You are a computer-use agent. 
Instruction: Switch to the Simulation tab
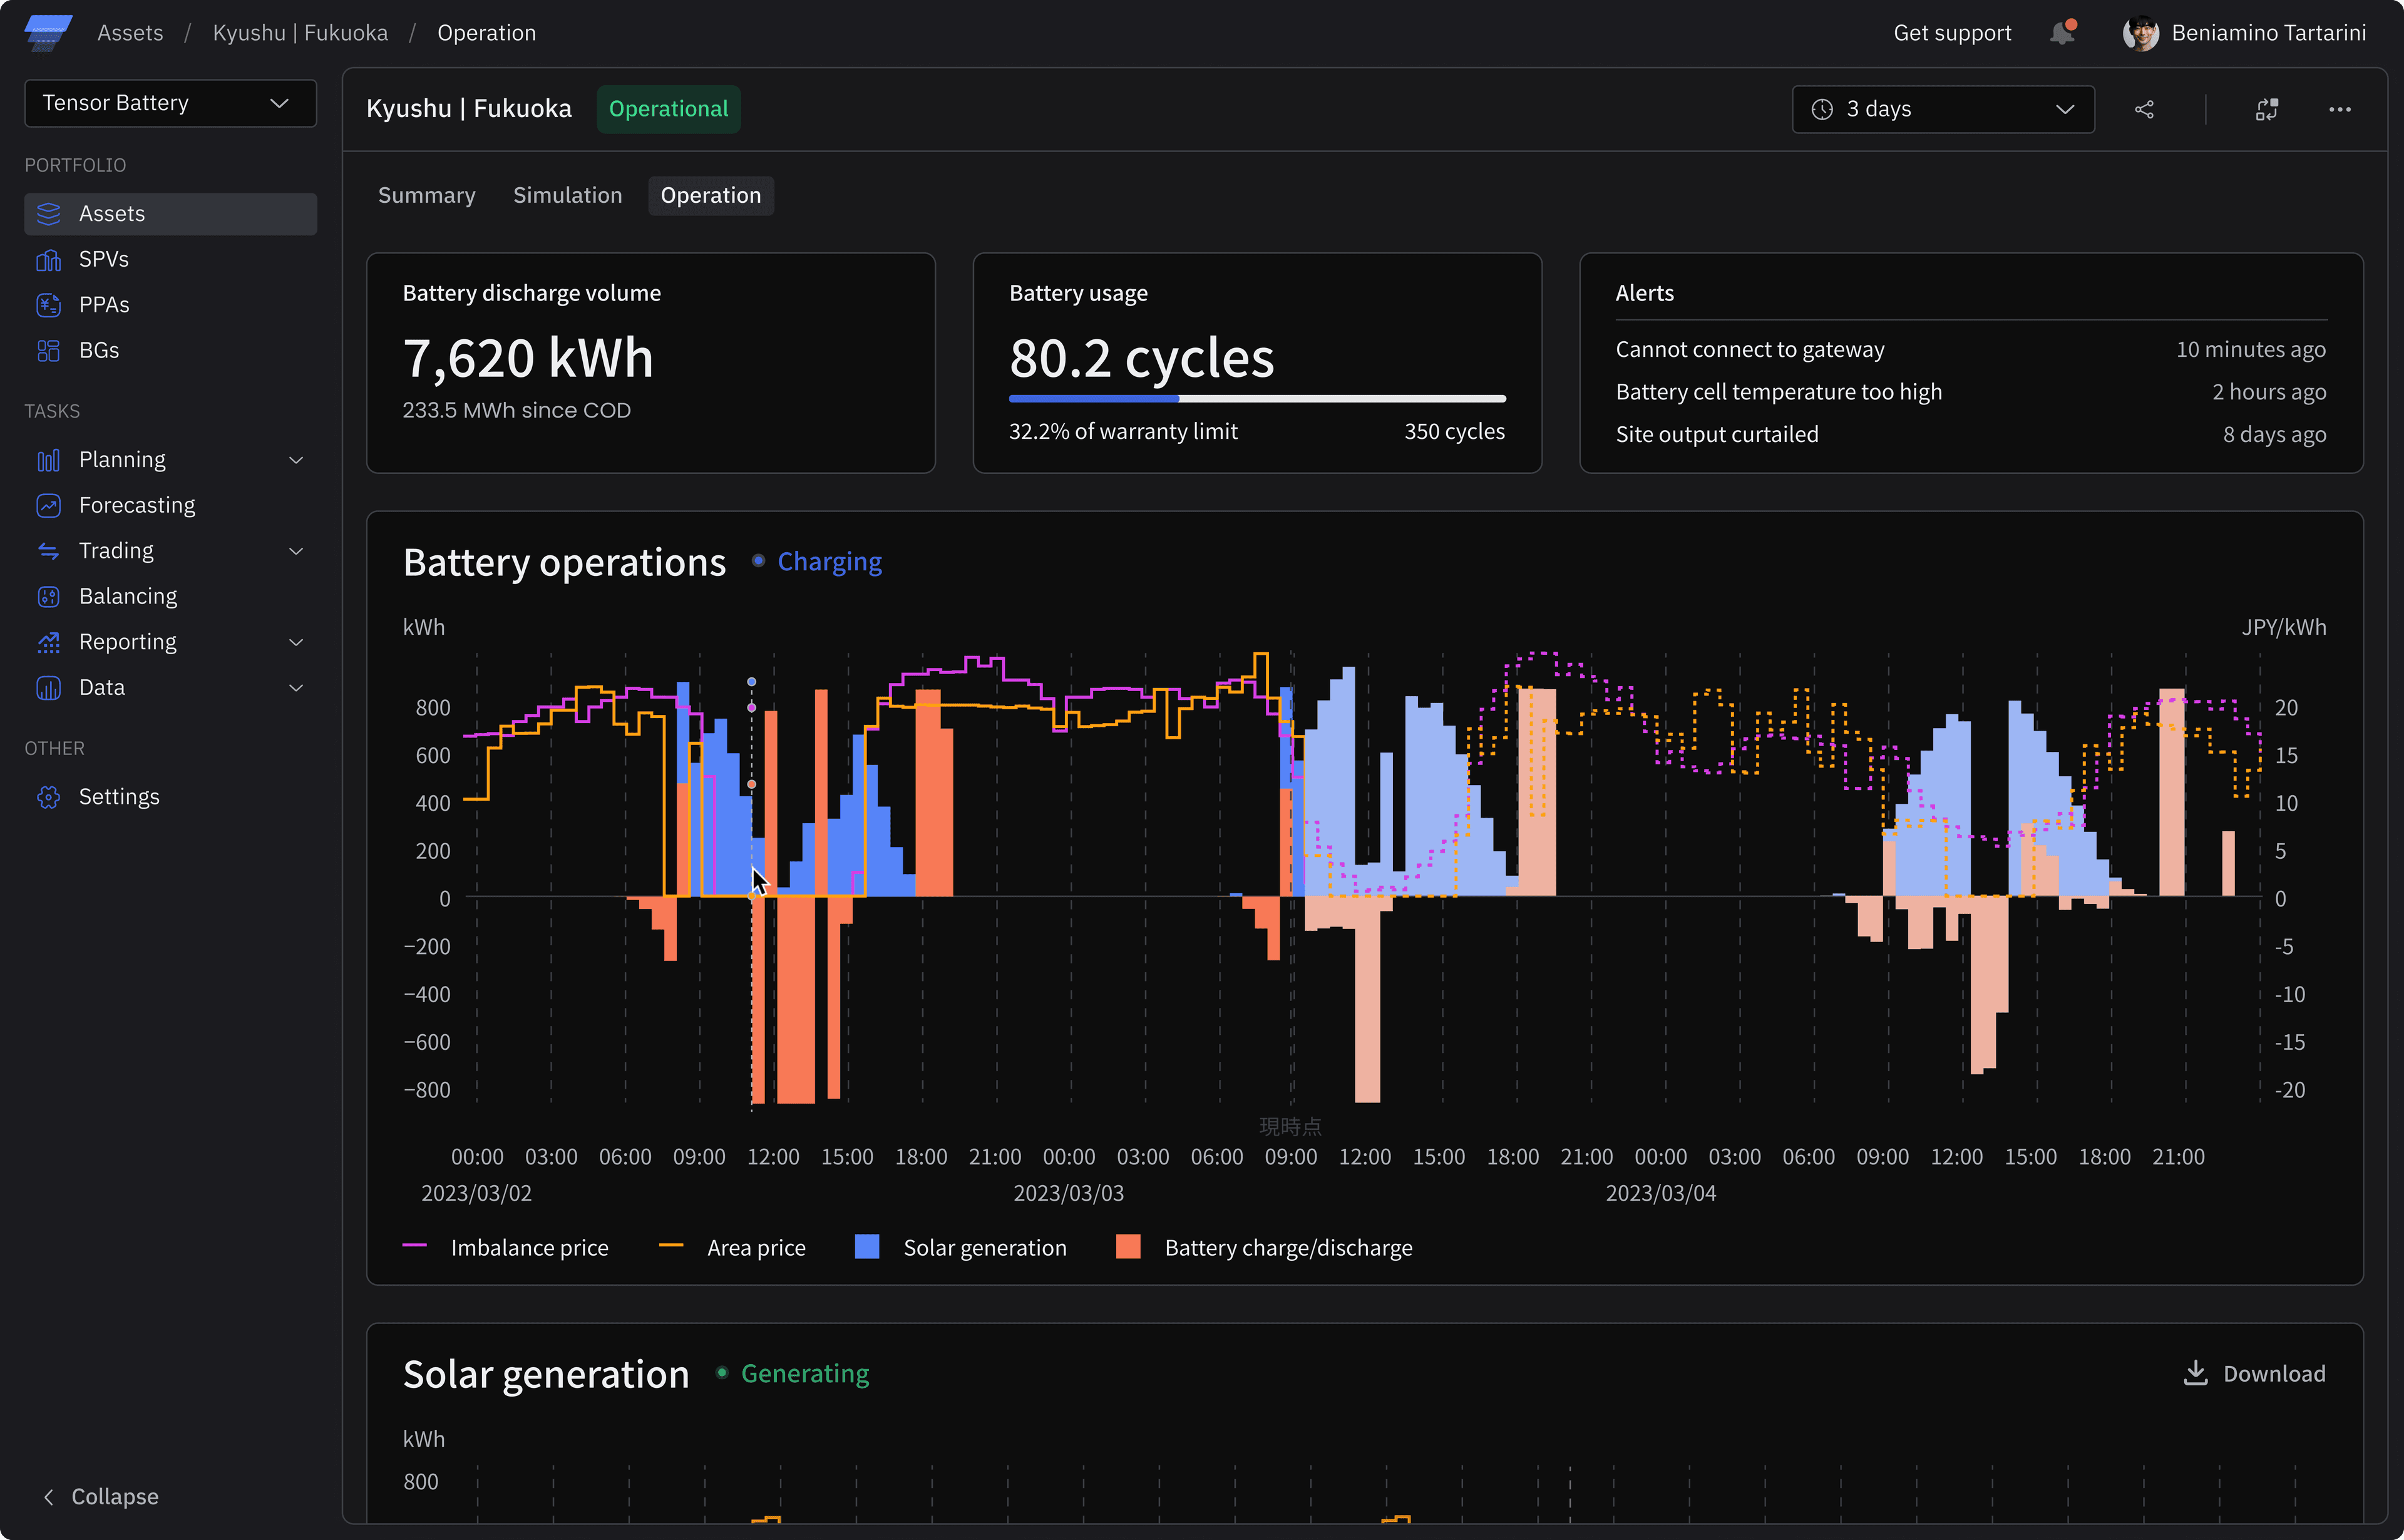tap(566, 195)
